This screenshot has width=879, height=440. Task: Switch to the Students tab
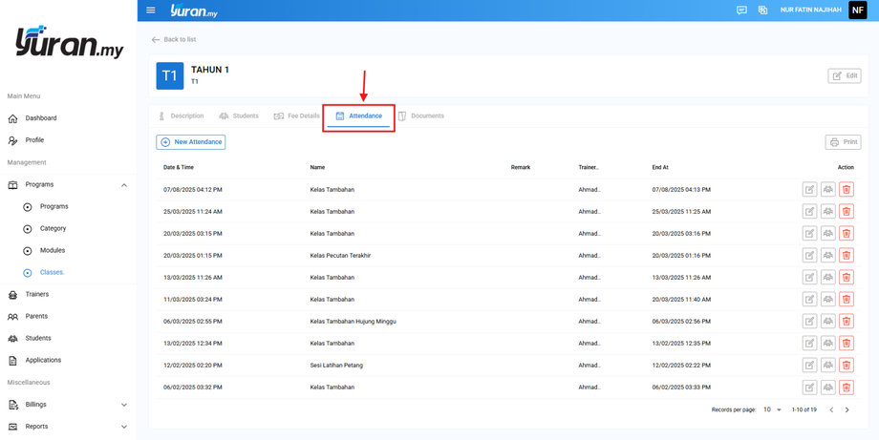pos(239,115)
